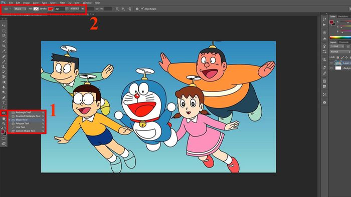Change the screen mode icon

point(4,144)
